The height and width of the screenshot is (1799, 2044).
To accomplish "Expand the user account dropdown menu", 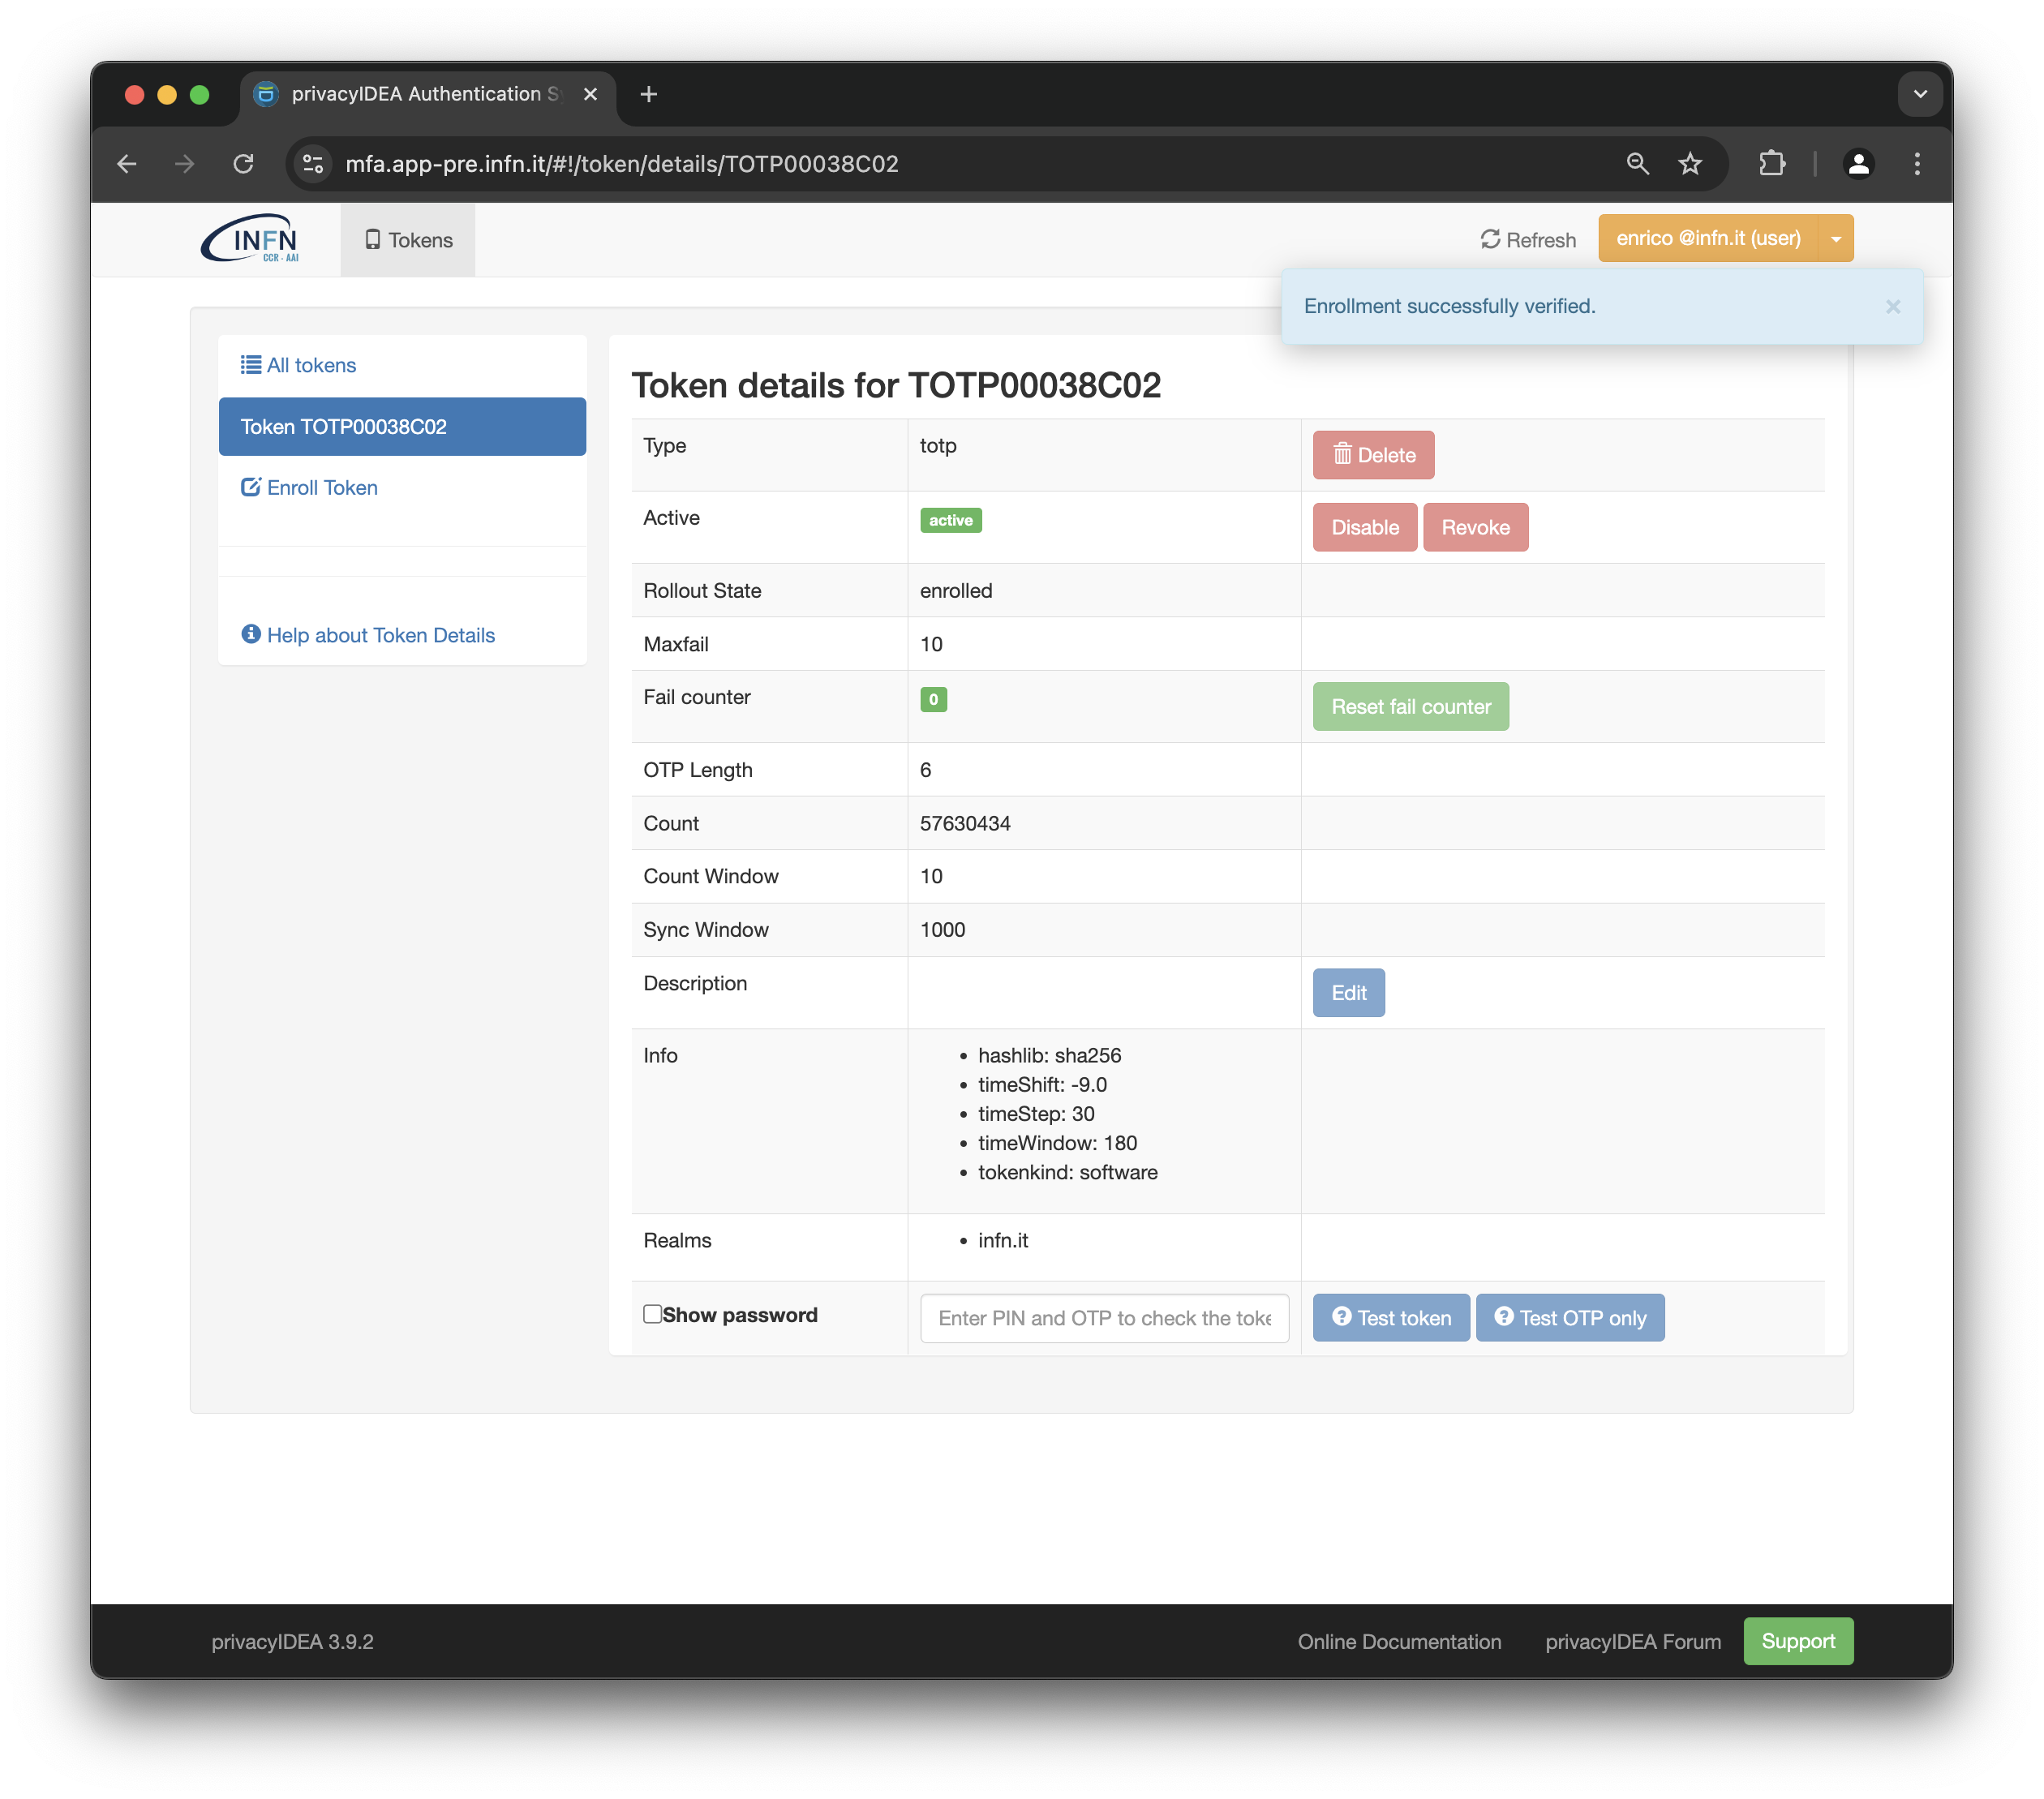I will (x=1839, y=238).
